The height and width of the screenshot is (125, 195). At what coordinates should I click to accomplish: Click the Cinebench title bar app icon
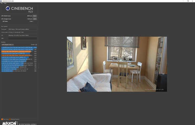coord(1,1)
